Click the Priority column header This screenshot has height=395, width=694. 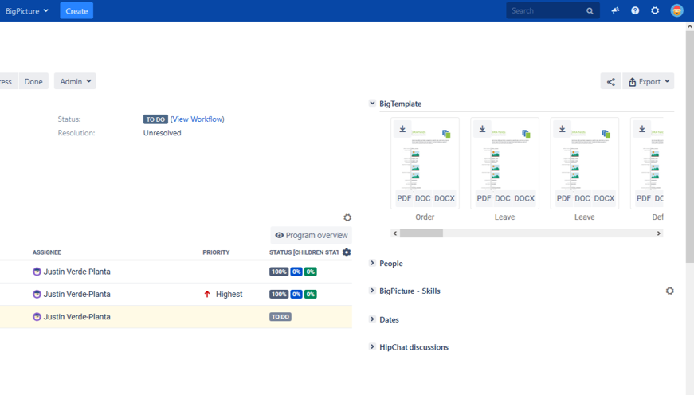[x=216, y=252]
